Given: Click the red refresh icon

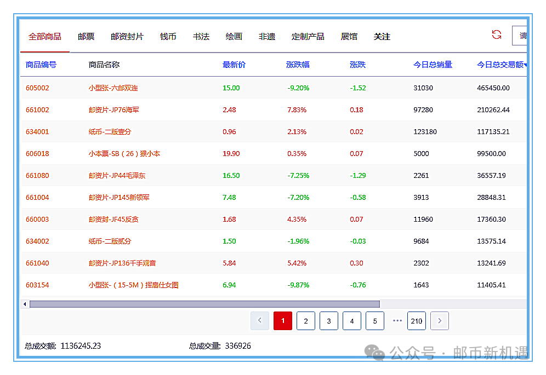Looking at the screenshot, I should (x=497, y=35).
